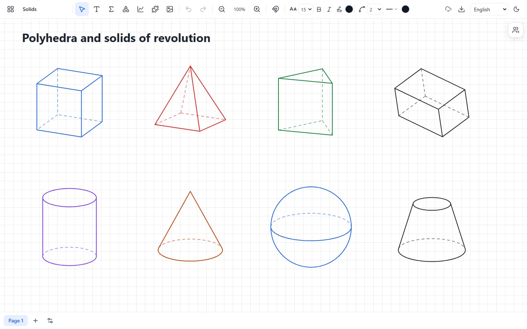The image size is (527, 329).
Task: Open the English language dropdown
Action: pyautogui.click(x=489, y=9)
